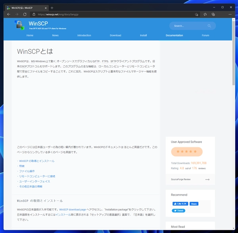This screenshot has width=238, height=233.
Task: Click the 169,391,708 downloads count
Action: [199, 163]
